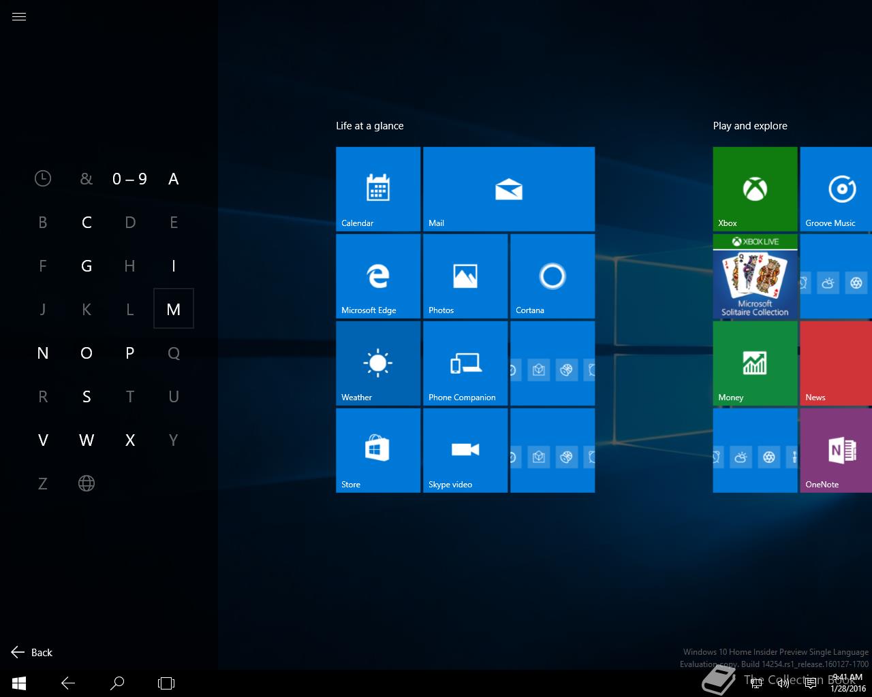Screen dimensions: 872x697
Task: Jump to apps starting with X
Action: (130, 440)
